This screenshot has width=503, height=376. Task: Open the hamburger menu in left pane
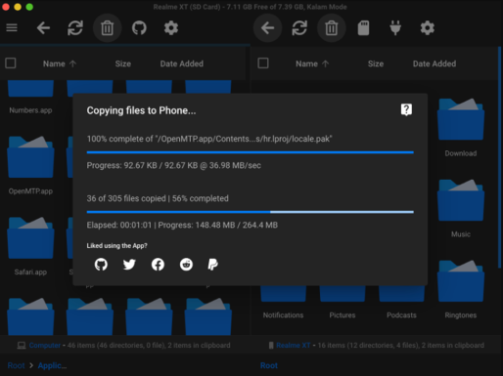pyautogui.click(x=12, y=28)
